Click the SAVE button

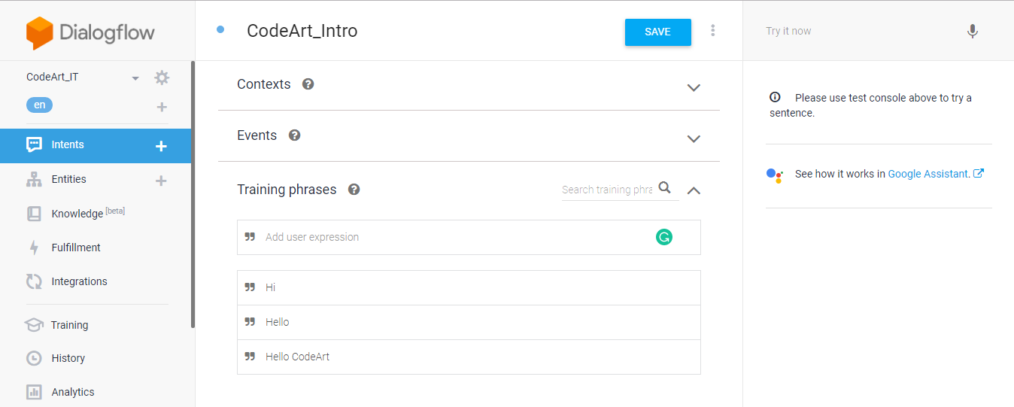click(657, 32)
